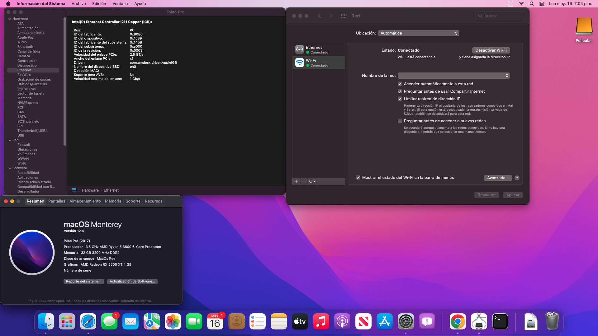Select the Ethernet service icon in the list
598x336 pixels.
tap(299, 49)
